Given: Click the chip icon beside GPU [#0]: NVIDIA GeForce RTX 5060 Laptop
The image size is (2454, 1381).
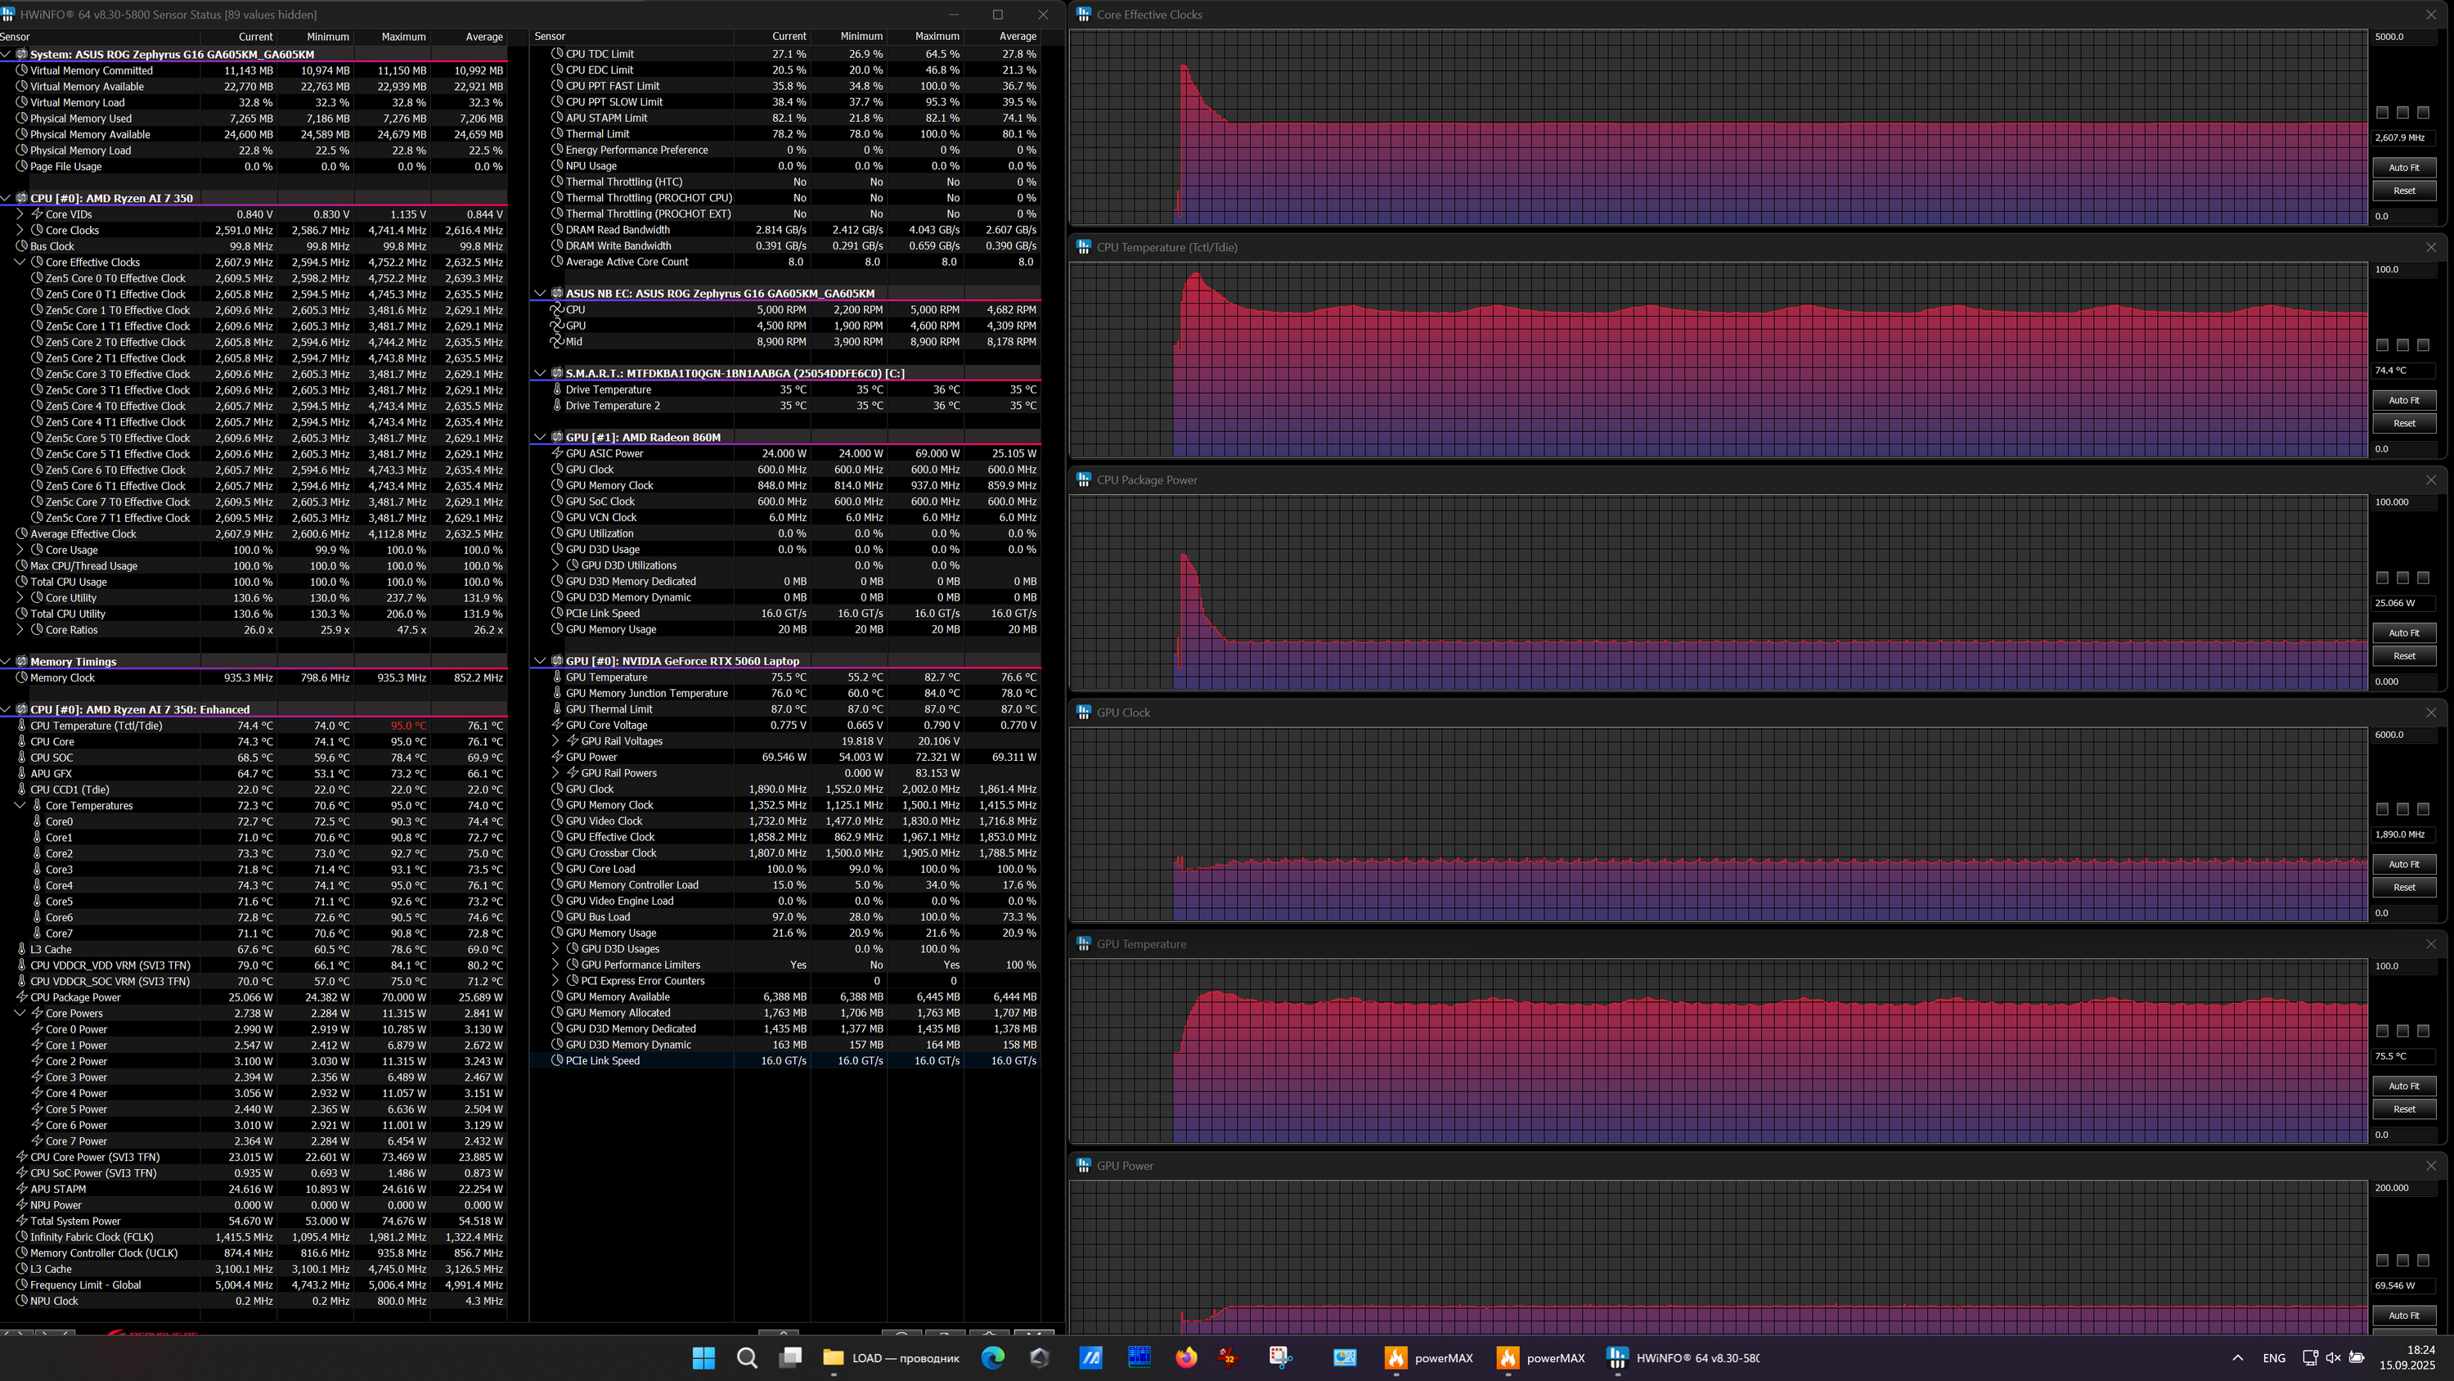Looking at the screenshot, I should click(557, 661).
